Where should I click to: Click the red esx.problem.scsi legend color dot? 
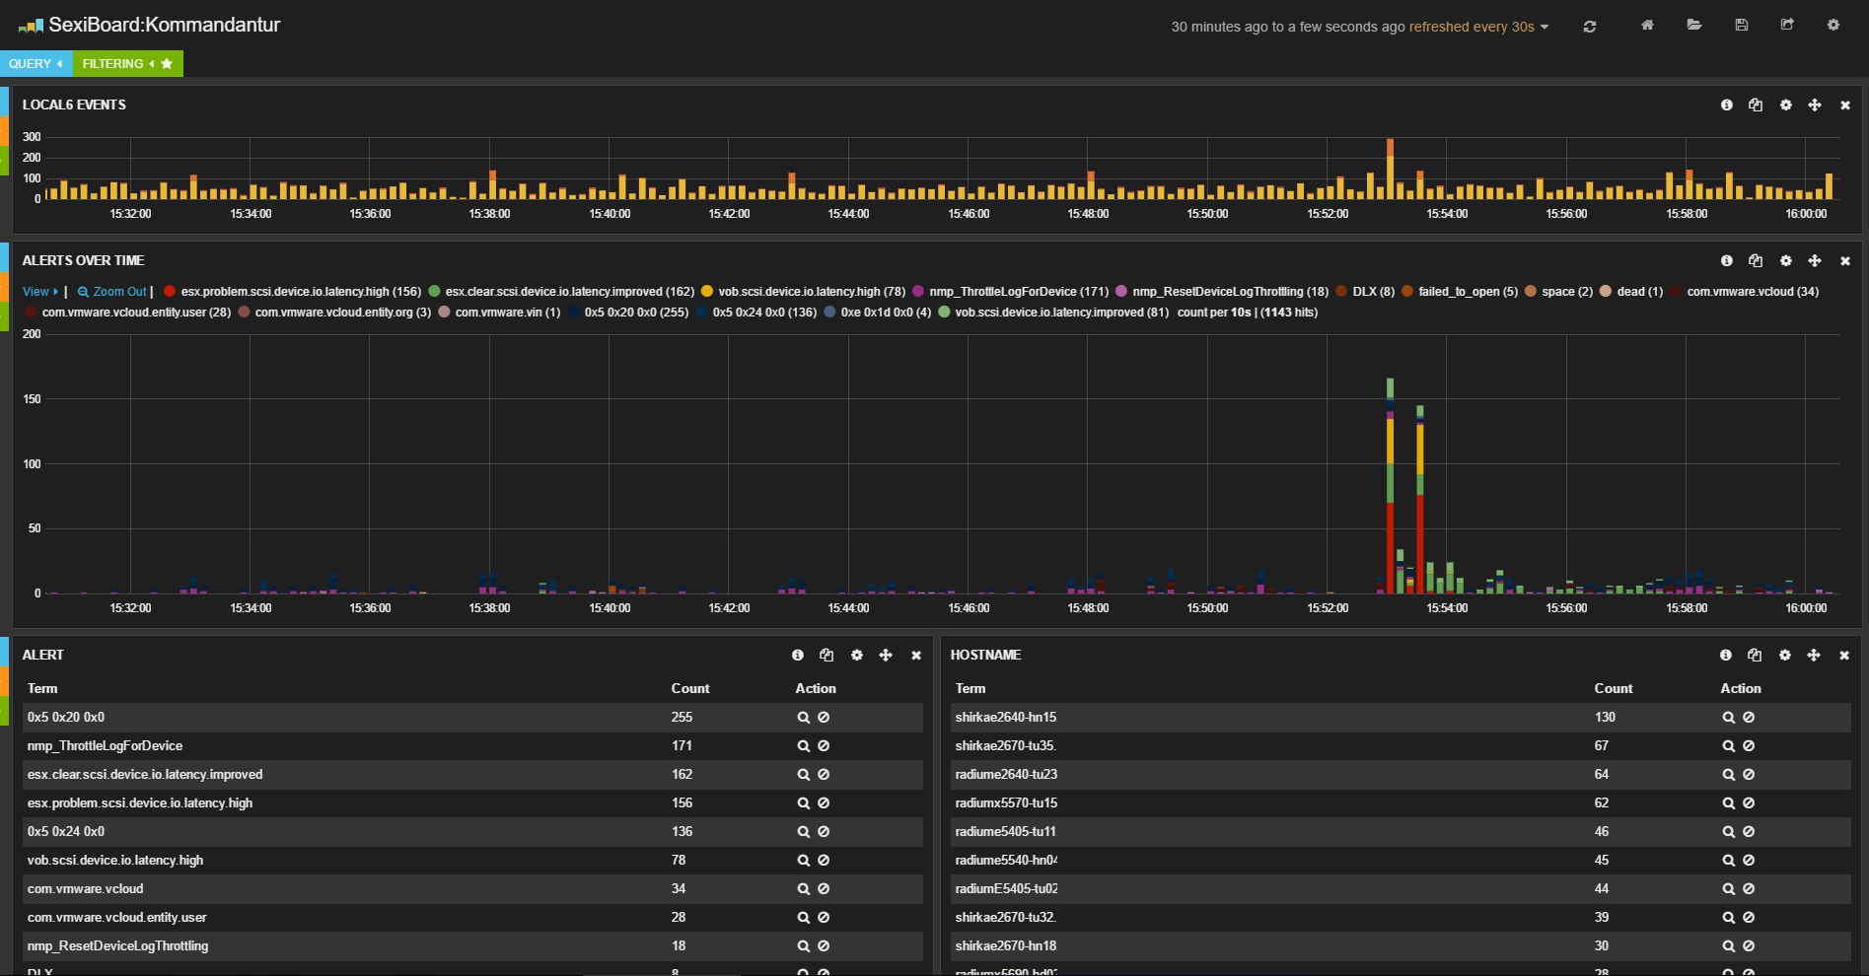170,292
